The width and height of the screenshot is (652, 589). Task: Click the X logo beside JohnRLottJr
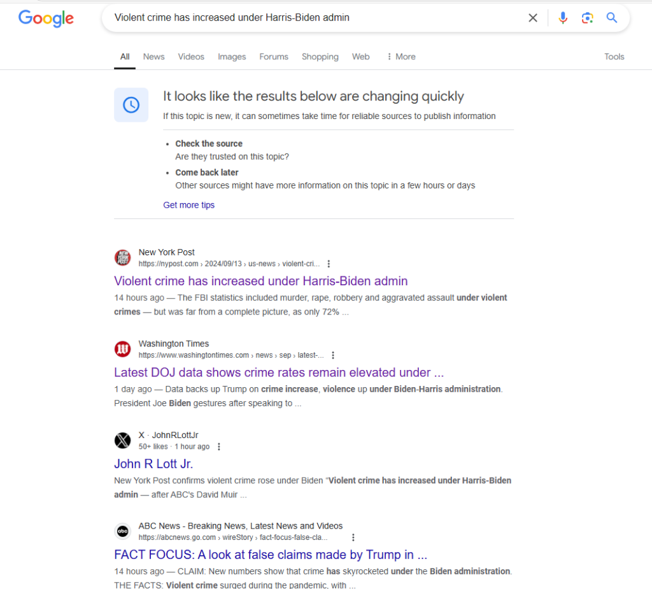(x=122, y=441)
